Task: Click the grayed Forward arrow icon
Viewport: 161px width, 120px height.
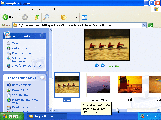Action: click(x=25, y=17)
